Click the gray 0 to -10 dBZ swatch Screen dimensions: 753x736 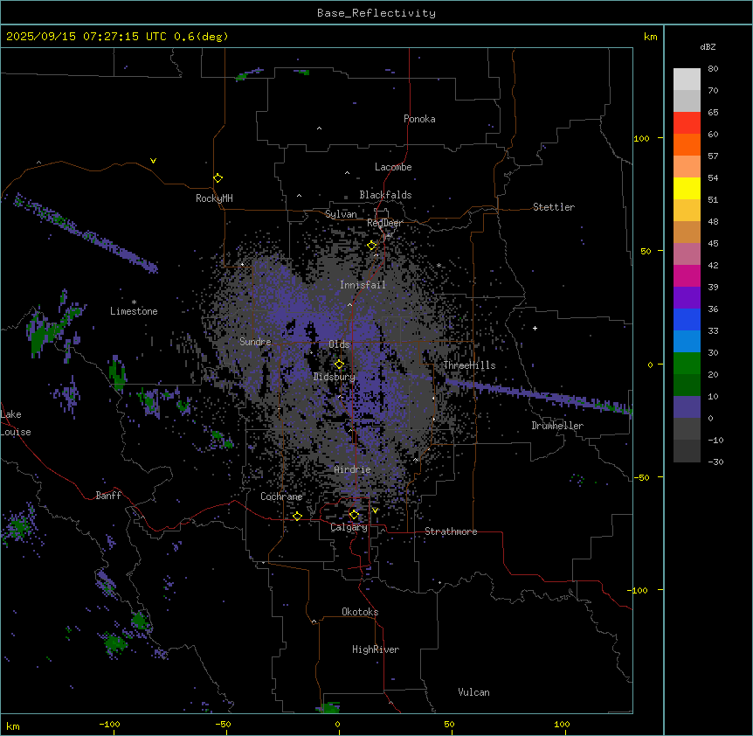pos(687,429)
